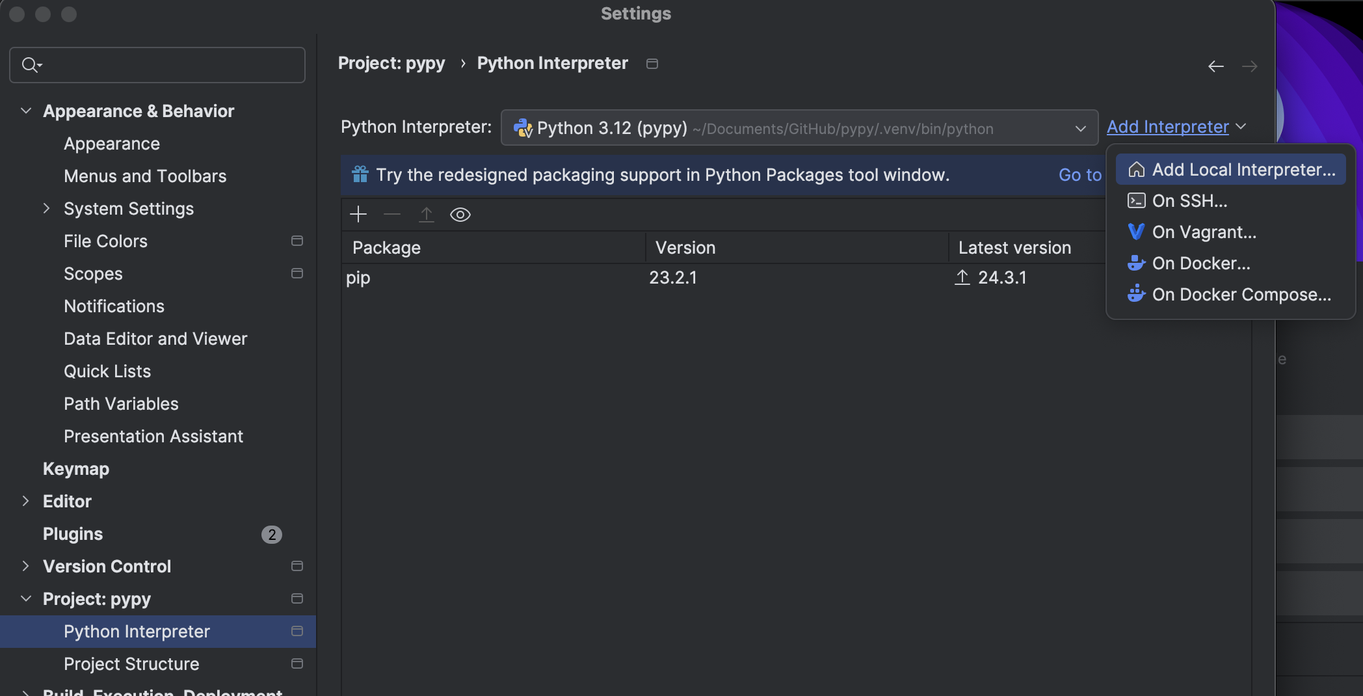The height and width of the screenshot is (696, 1363).
Task: Click the uninstall package minus icon
Action: pyautogui.click(x=392, y=215)
